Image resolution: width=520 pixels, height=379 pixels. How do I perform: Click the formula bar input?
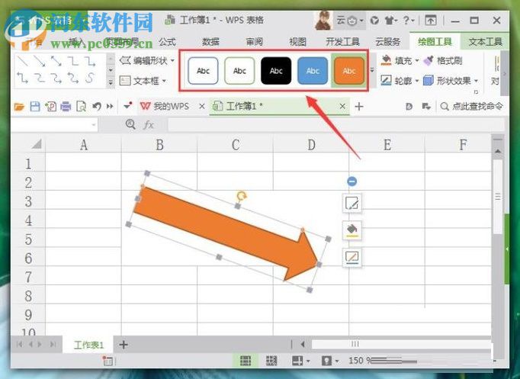335,125
